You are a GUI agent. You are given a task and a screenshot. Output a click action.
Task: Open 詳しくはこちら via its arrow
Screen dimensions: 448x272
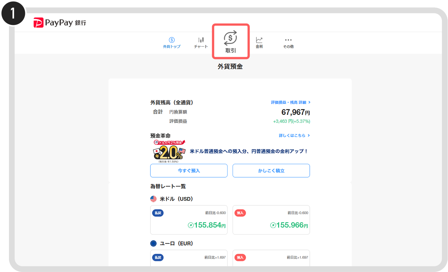tap(294, 135)
